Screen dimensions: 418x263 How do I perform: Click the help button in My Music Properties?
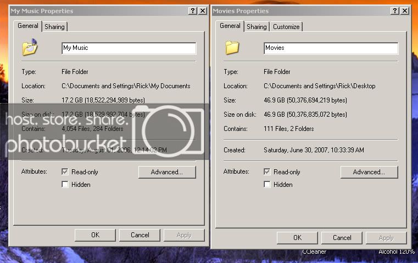click(x=193, y=11)
